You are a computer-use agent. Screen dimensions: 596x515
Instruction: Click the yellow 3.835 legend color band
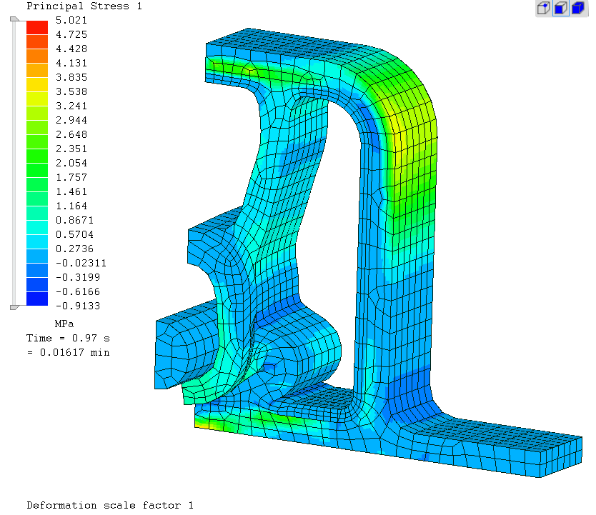click(36, 84)
